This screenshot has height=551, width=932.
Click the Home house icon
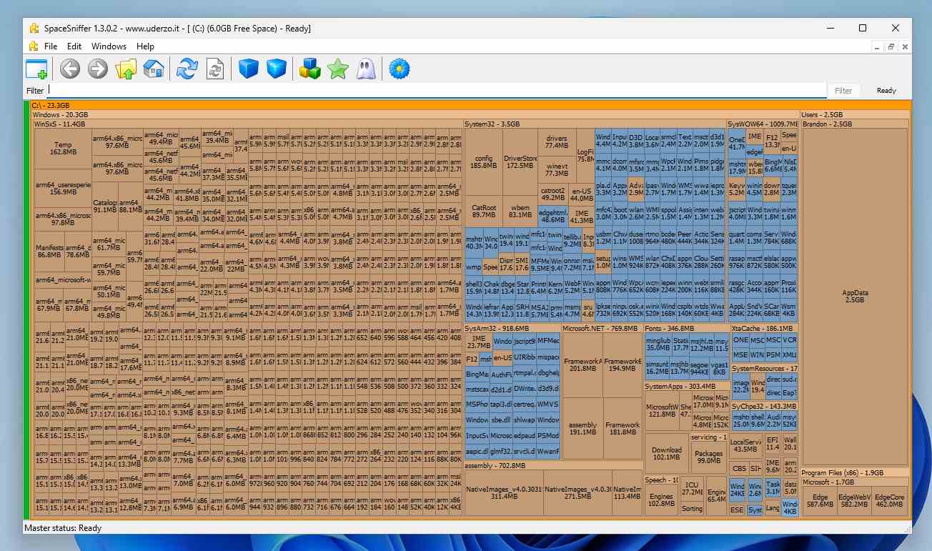154,69
